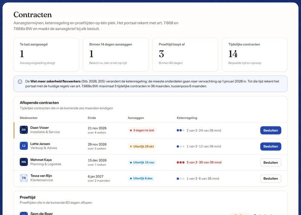The image size is (301, 215).
Task: Select the 'Uiterlijk 6 dec' badge
Action: pyautogui.click(x=141, y=178)
